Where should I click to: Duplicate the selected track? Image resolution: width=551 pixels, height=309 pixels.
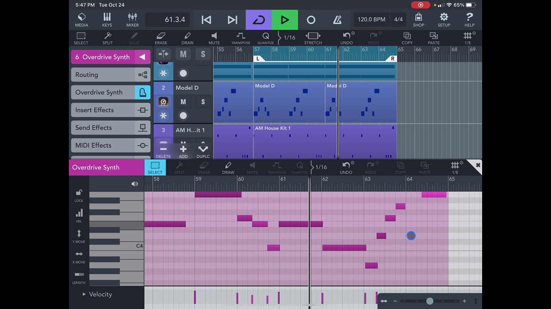203,151
